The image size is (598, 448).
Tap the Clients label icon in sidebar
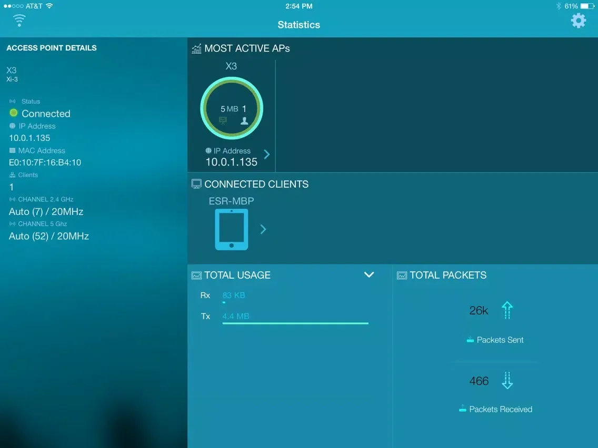(x=13, y=175)
